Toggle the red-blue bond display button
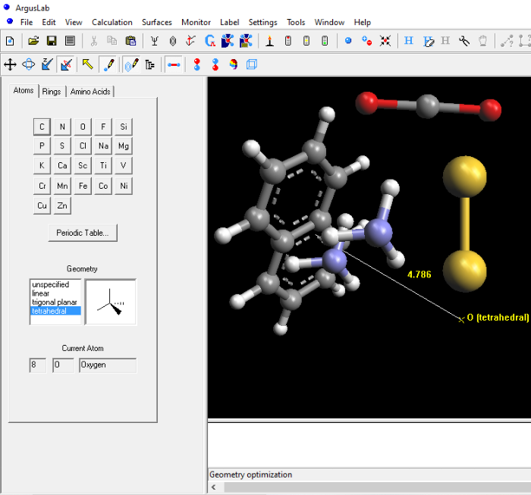Screen dimensions: 531x495 (x=174, y=65)
